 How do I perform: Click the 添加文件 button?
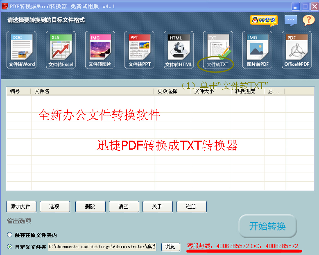21,207
